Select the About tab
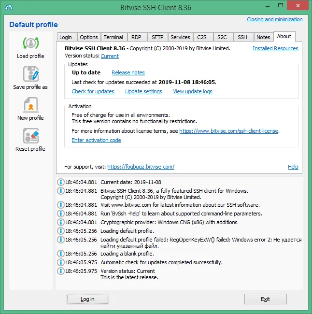The width and height of the screenshot is (312, 314). tap(284, 36)
